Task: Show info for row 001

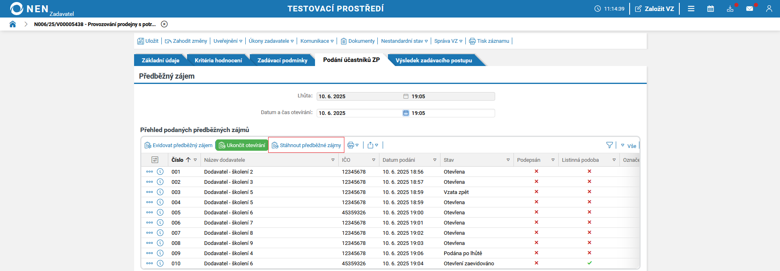Action: coord(160,172)
